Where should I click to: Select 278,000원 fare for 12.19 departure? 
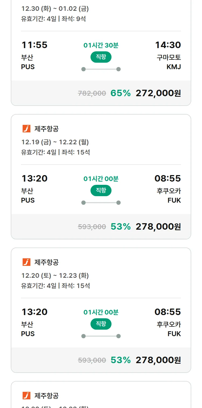click(x=158, y=226)
